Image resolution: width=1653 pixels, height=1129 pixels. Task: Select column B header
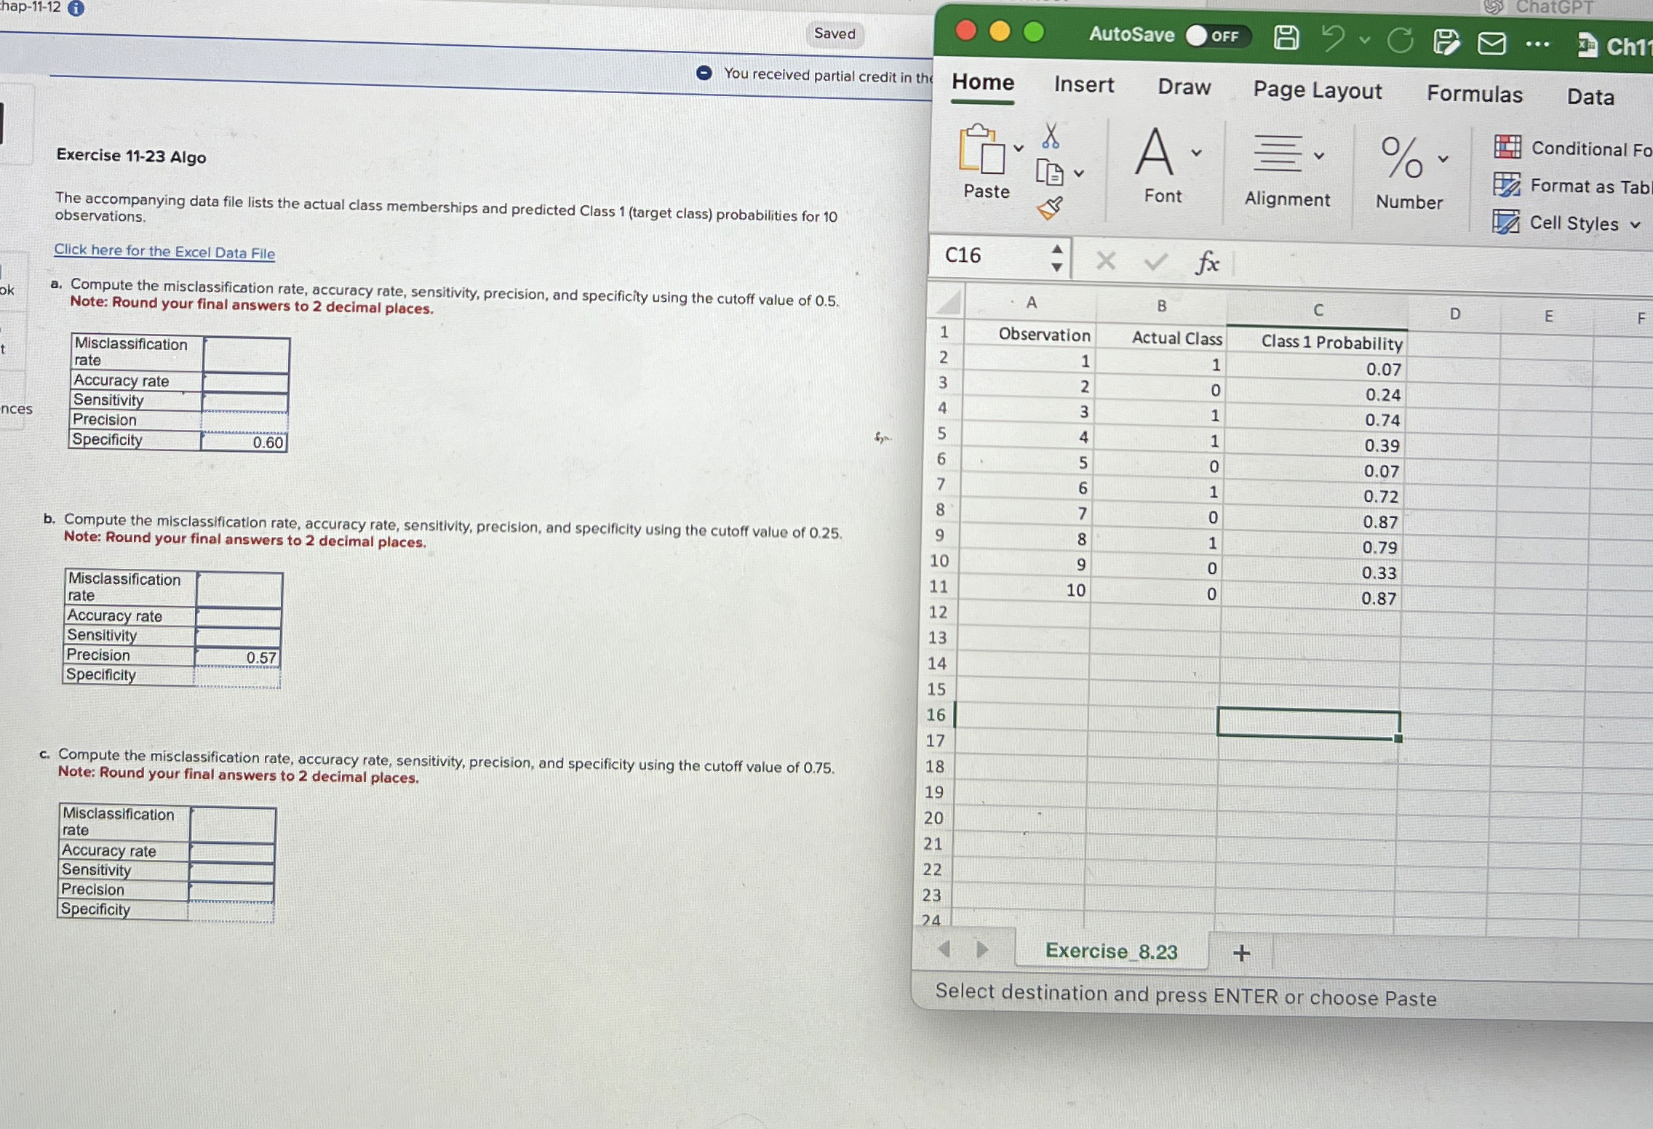1161,306
